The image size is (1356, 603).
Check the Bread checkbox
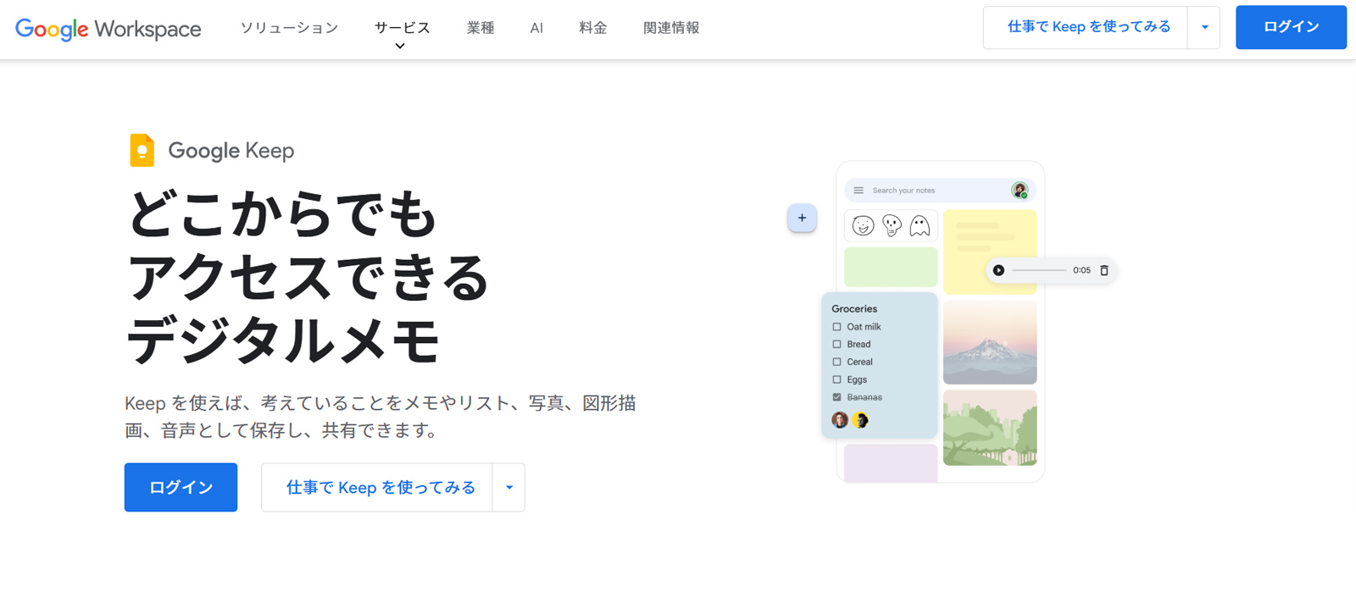(836, 345)
